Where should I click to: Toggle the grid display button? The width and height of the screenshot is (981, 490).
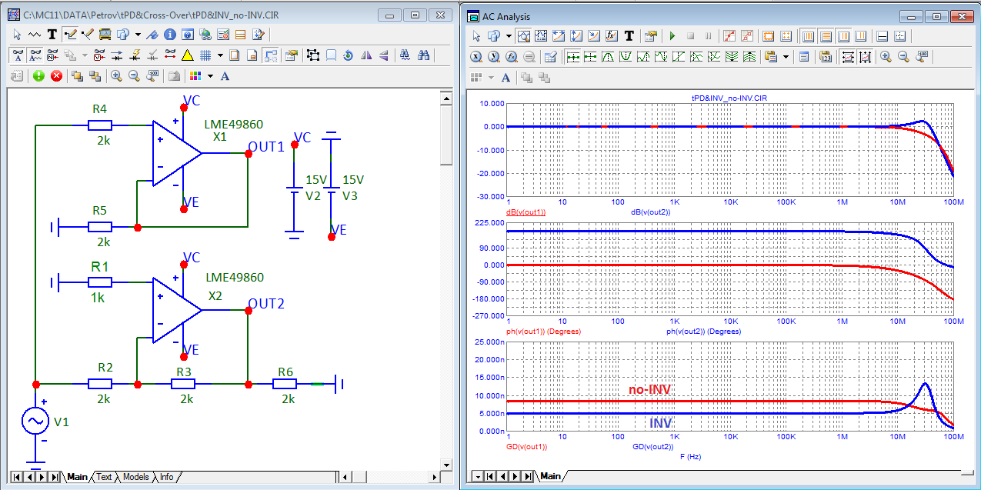pos(205,55)
